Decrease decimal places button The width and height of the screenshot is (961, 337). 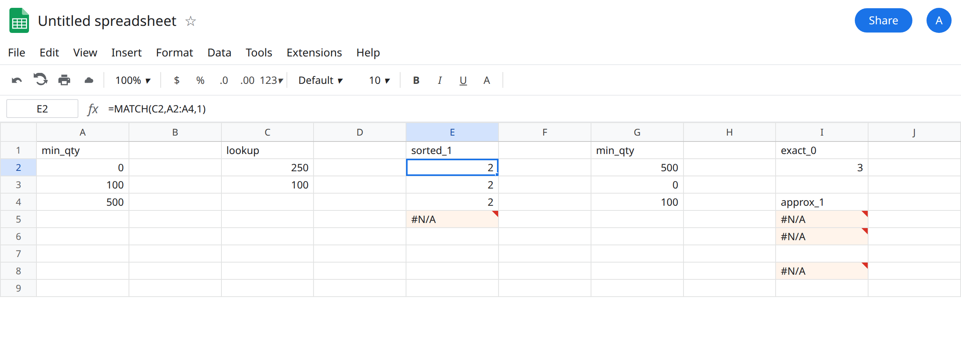tap(224, 80)
